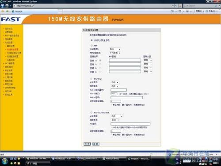Open the highlighted 无线安全设置 sub-item
The width and height of the screenshot is (221, 166).
13,50
